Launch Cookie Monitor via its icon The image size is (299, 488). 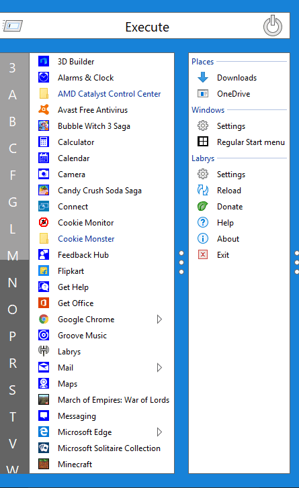point(44,223)
